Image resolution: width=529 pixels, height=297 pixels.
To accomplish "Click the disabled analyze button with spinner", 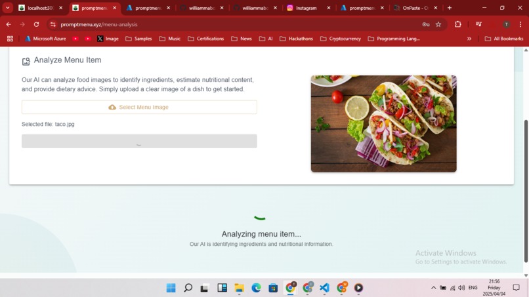I will pos(139,141).
